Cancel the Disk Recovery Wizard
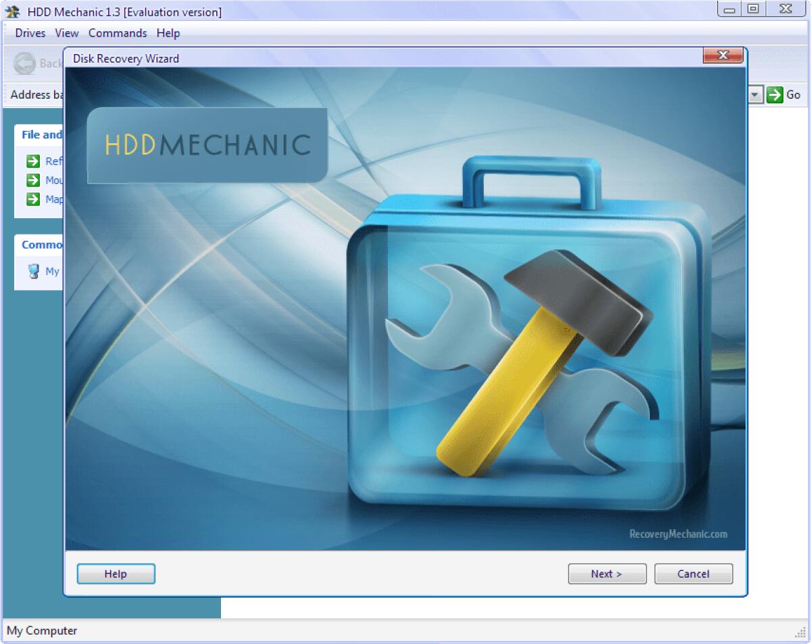 [693, 573]
